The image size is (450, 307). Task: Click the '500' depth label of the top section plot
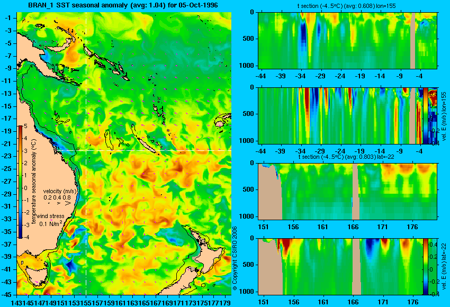[248, 39]
